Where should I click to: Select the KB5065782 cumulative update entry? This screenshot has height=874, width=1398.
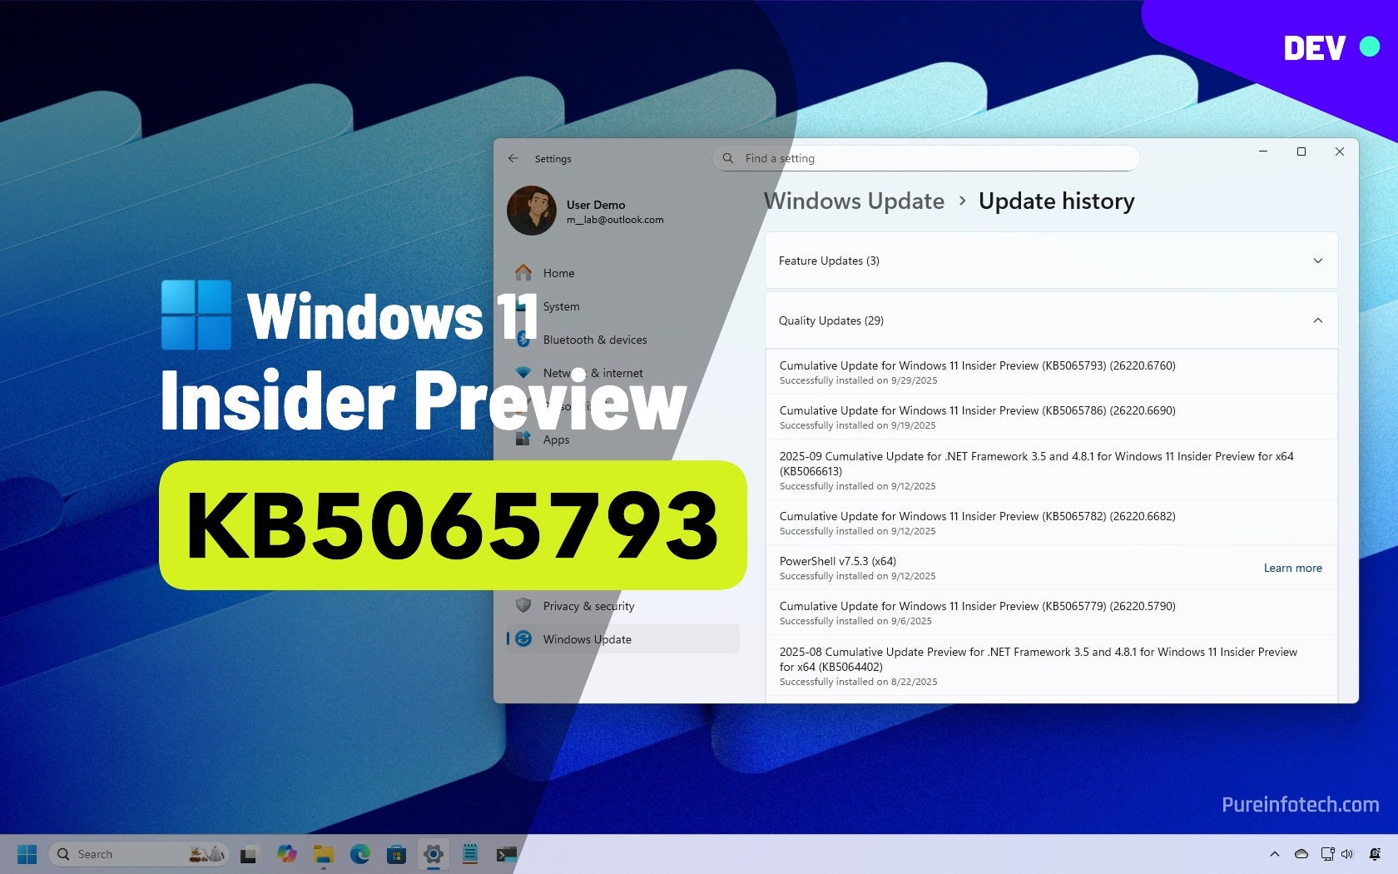(x=1052, y=523)
